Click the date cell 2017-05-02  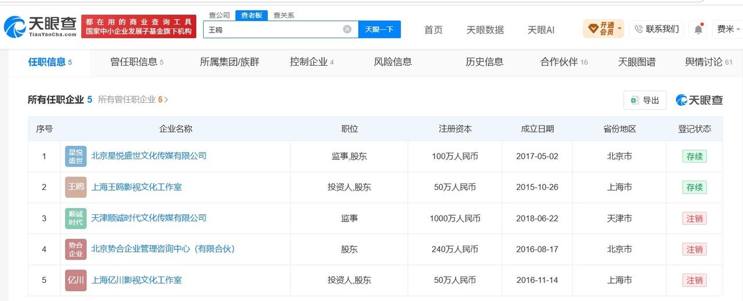(537, 156)
